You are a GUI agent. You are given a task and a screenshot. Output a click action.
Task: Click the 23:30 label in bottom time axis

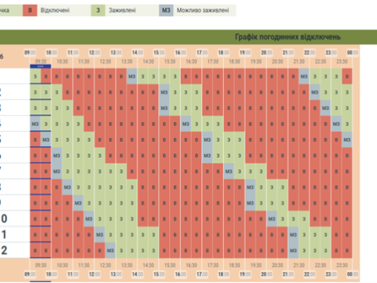(x=342, y=266)
